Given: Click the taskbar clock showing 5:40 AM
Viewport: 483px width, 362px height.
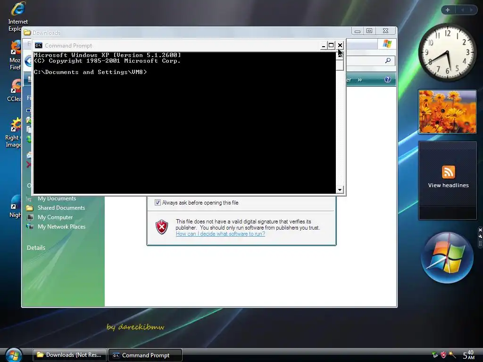Looking at the screenshot, I should point(468,355).
